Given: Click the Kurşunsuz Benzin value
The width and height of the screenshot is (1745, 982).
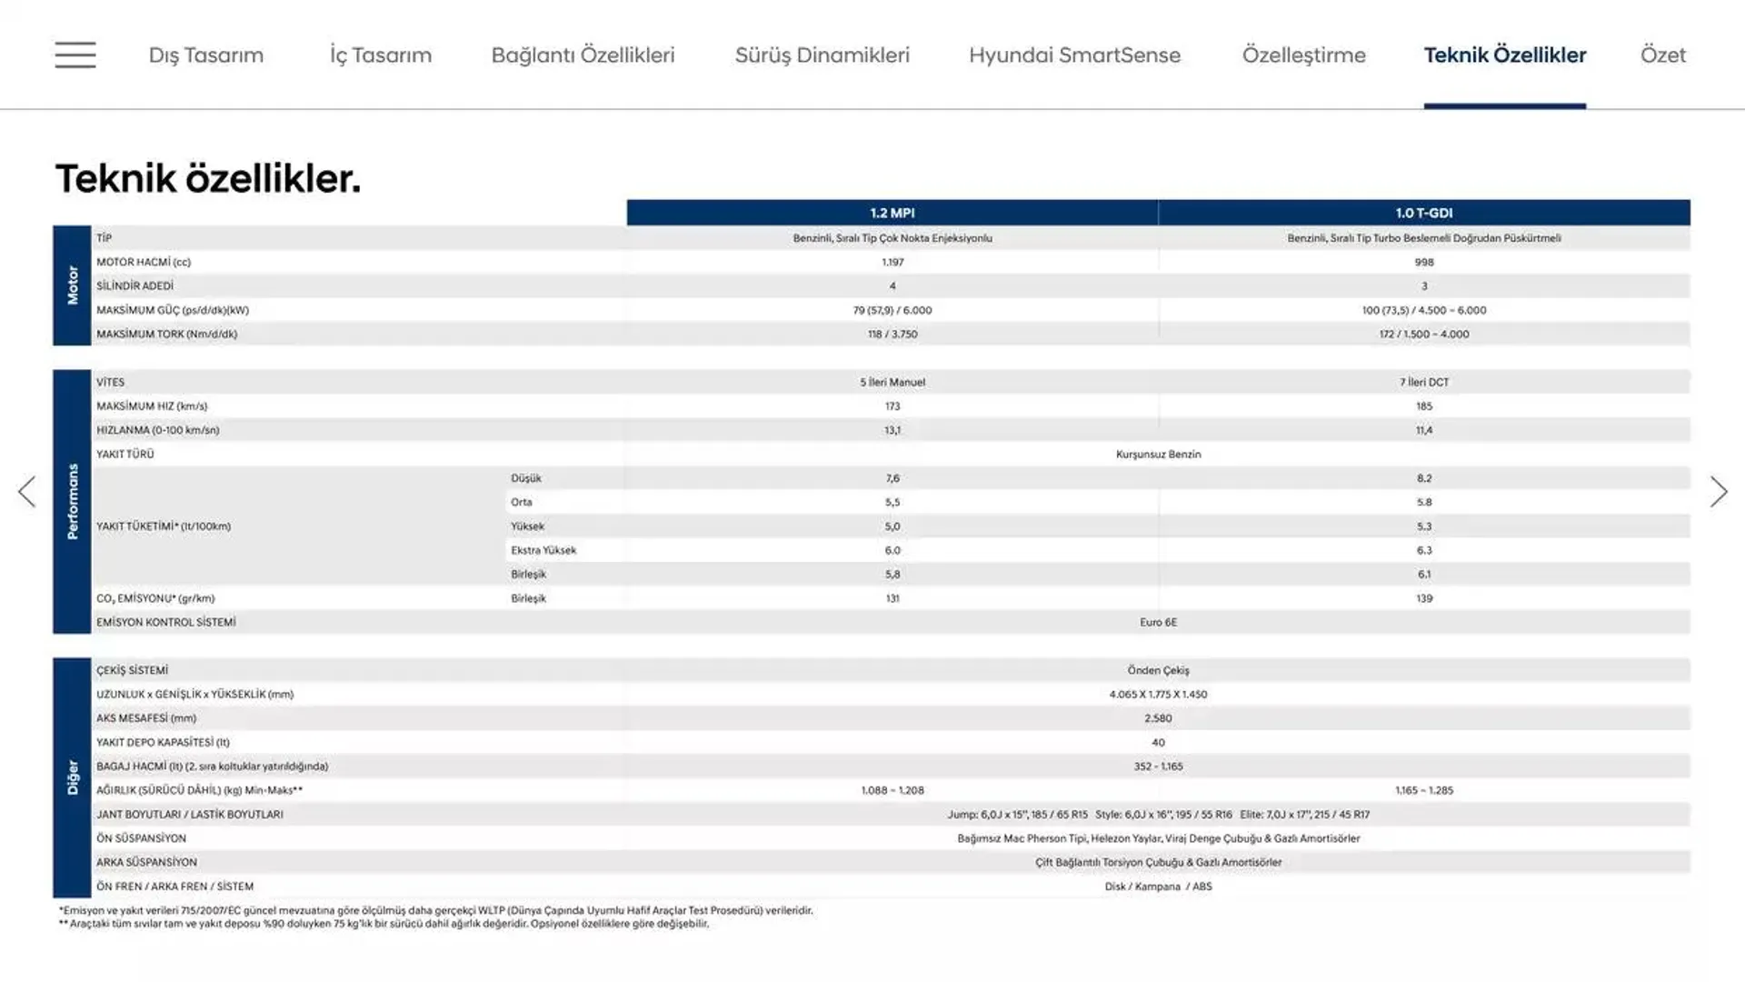Looking at the screenshot, I should (x=1158, y=454).
